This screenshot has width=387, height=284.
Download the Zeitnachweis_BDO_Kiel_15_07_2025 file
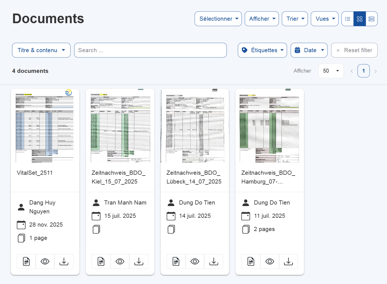[139, 261]
